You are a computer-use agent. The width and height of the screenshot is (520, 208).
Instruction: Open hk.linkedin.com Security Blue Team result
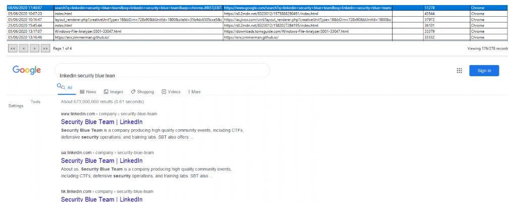click(x=102, y=199)
